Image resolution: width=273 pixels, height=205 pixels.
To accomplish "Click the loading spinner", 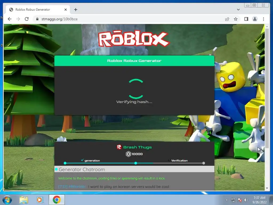I will pos(136,89).
